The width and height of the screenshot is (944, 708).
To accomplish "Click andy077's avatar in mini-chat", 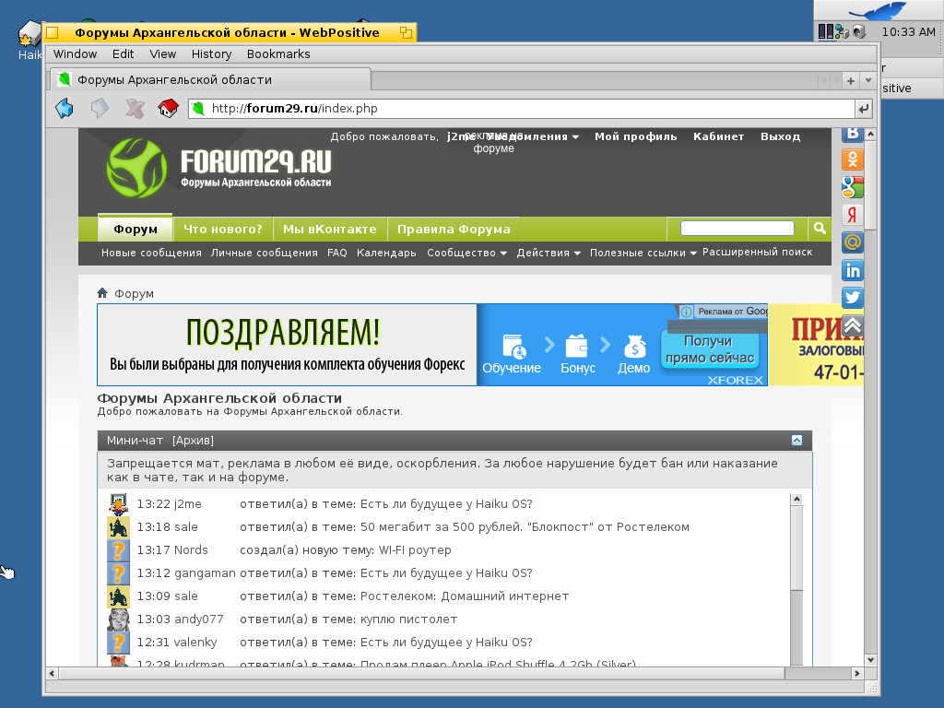I will point(118,619).
